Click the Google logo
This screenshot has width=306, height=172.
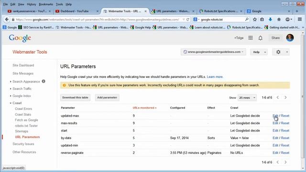tap(20, 38)
